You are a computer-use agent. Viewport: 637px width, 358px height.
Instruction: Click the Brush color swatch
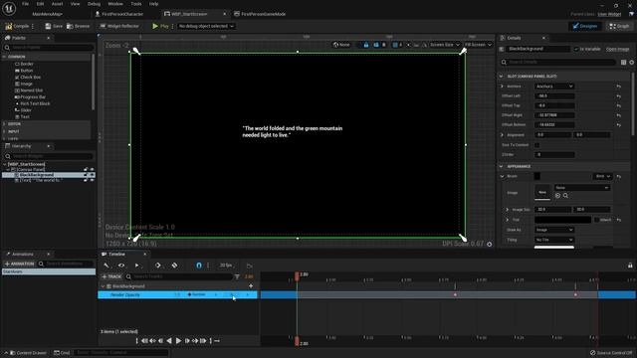pyautogui.click(x=537, y=176)
